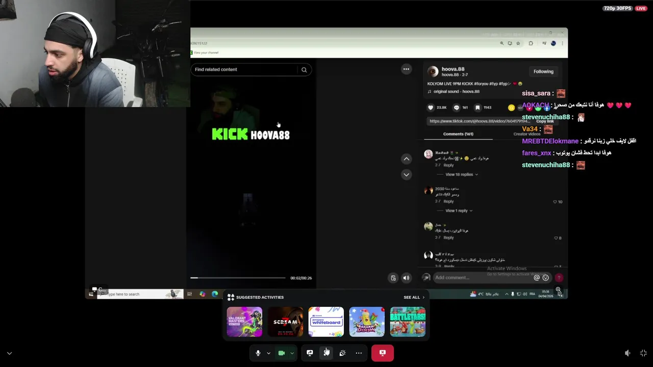
Task: Click the Reply link under first comment
Action: (x=448, y=165)
